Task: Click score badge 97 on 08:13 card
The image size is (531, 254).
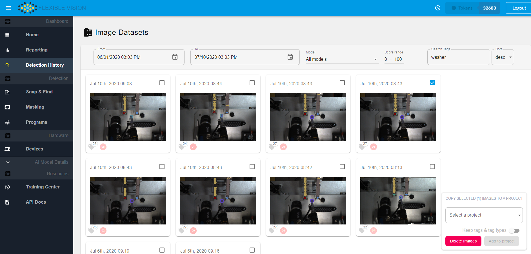Action: point(374,231)
